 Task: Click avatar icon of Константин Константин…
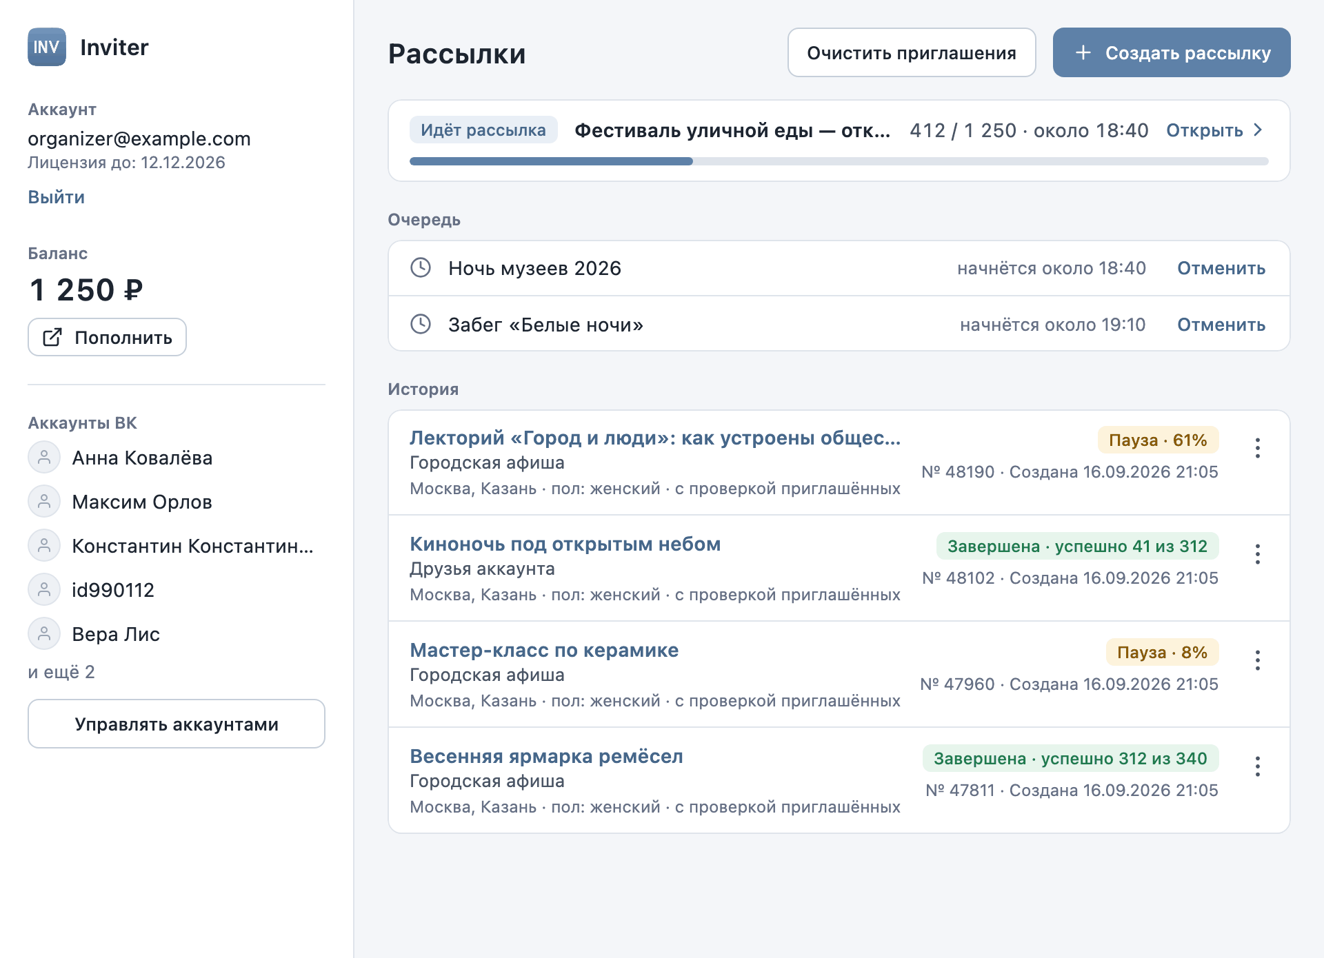(x=44, y=546)
